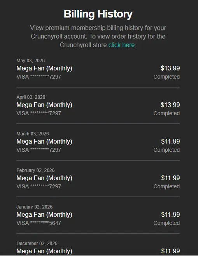Click the $11.99 amount for February 02
This screenshot has width=198, height=256.
coord(170,178)
